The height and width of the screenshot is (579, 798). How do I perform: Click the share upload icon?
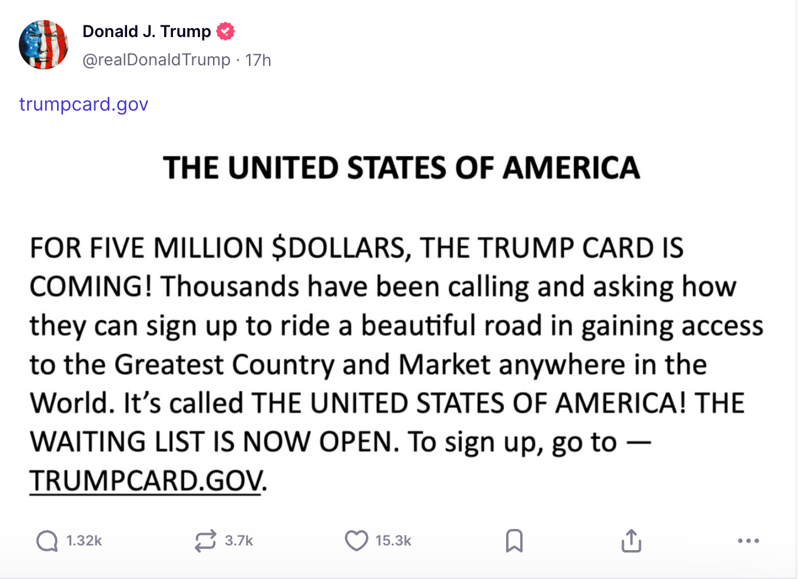(631, 541)
